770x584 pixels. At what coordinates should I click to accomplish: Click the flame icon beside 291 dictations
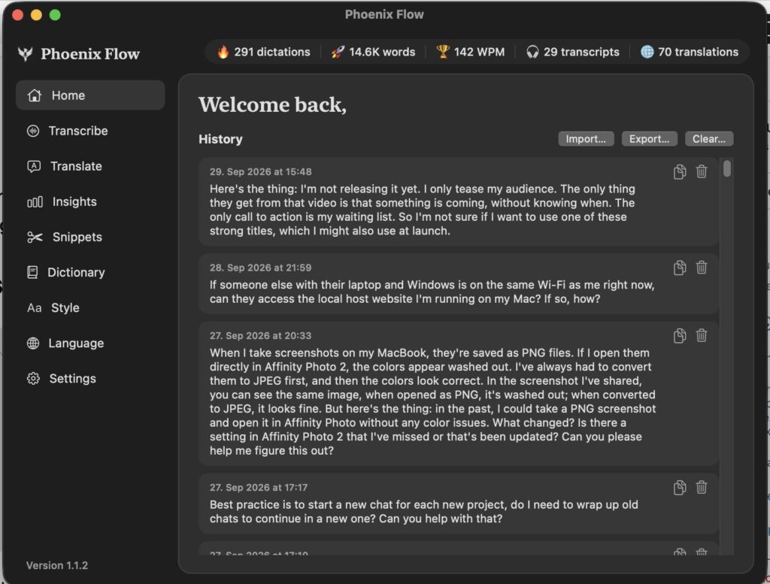pos(223,52)
